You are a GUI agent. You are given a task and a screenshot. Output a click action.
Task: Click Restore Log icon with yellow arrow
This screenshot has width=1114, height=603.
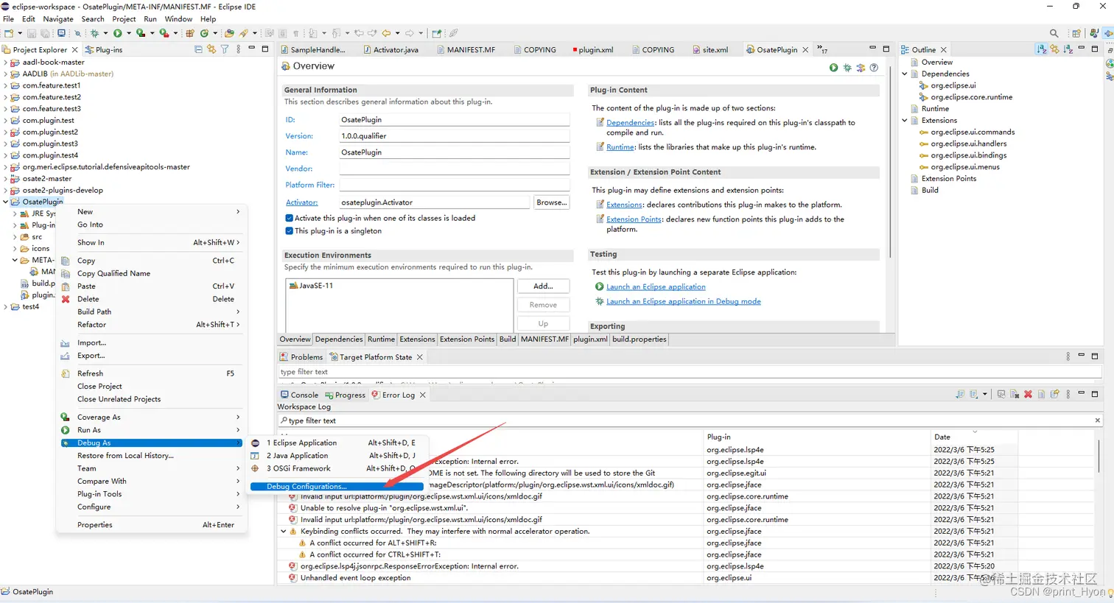pos(1054,395)
